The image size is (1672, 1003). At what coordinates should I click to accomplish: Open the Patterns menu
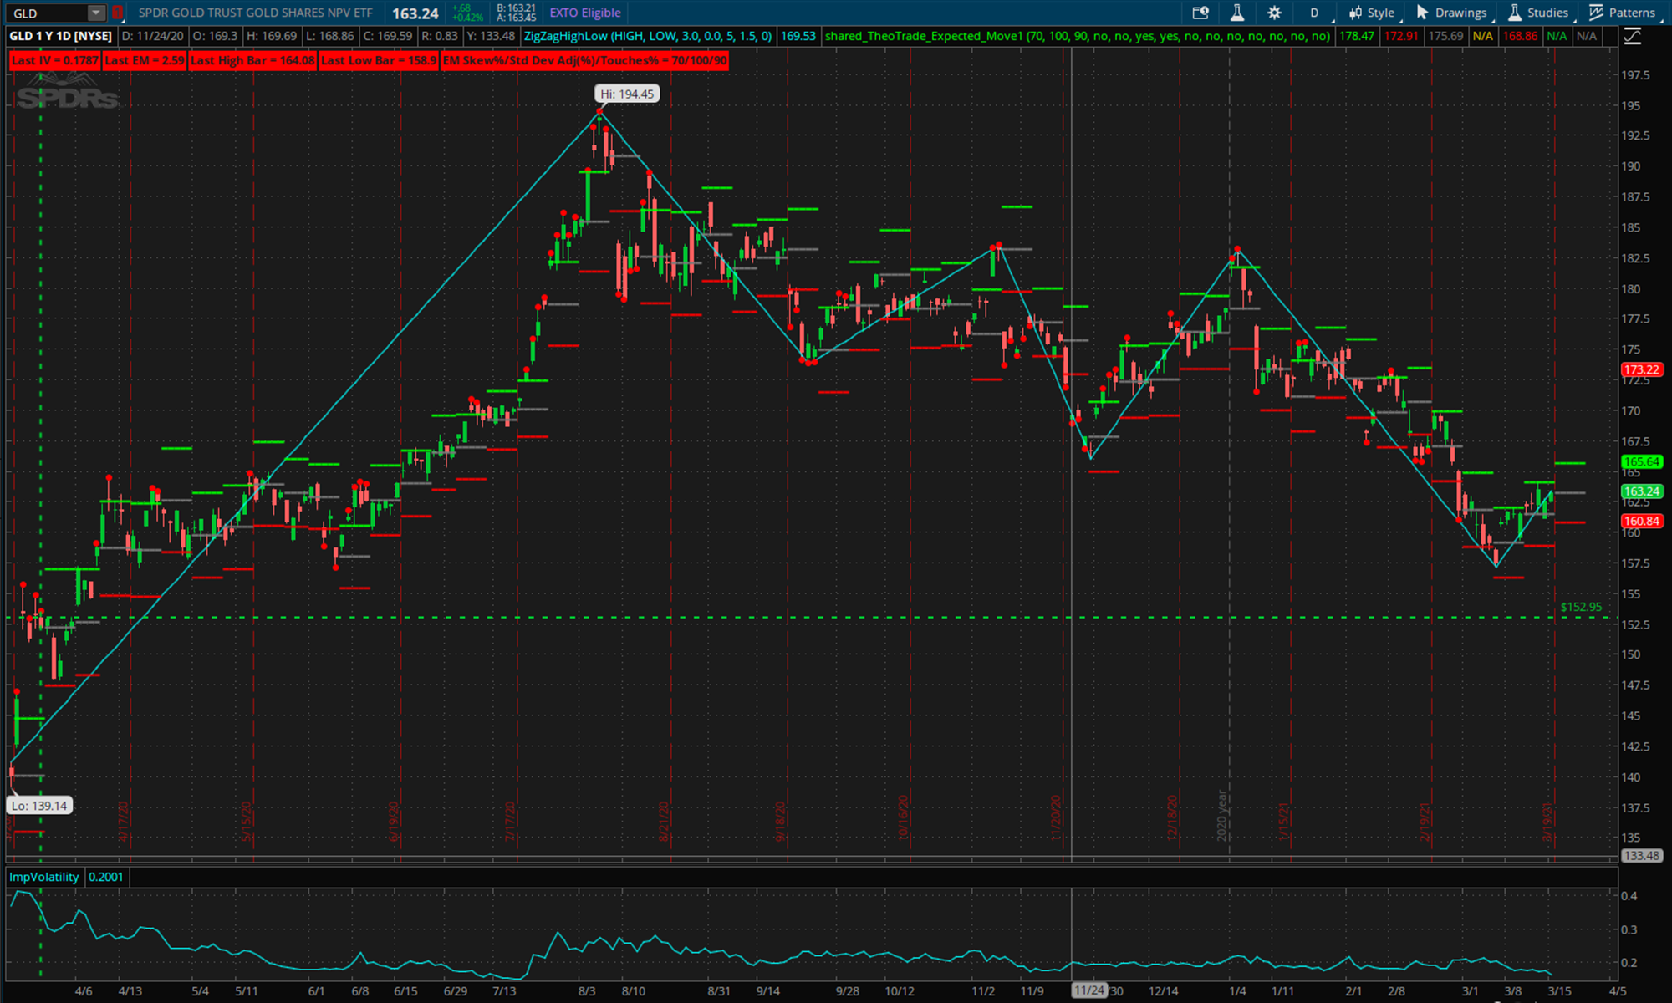[1623, 13]
